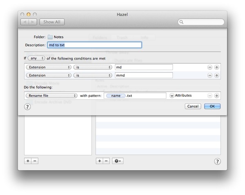Click the disabled minus button in the action row
The width and height of the screenshot is (245, 195).
tap(210, 95)
